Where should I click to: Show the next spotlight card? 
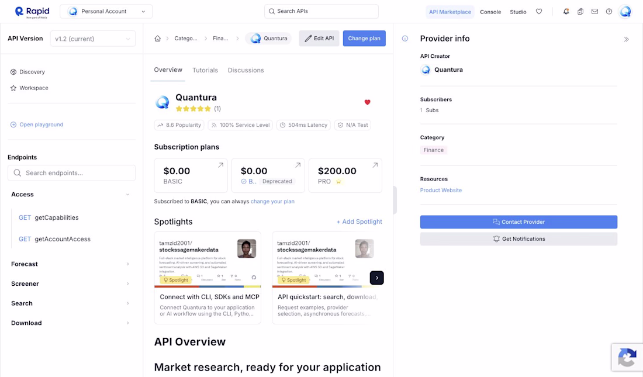pyautogui.click(x=377, y=278)
